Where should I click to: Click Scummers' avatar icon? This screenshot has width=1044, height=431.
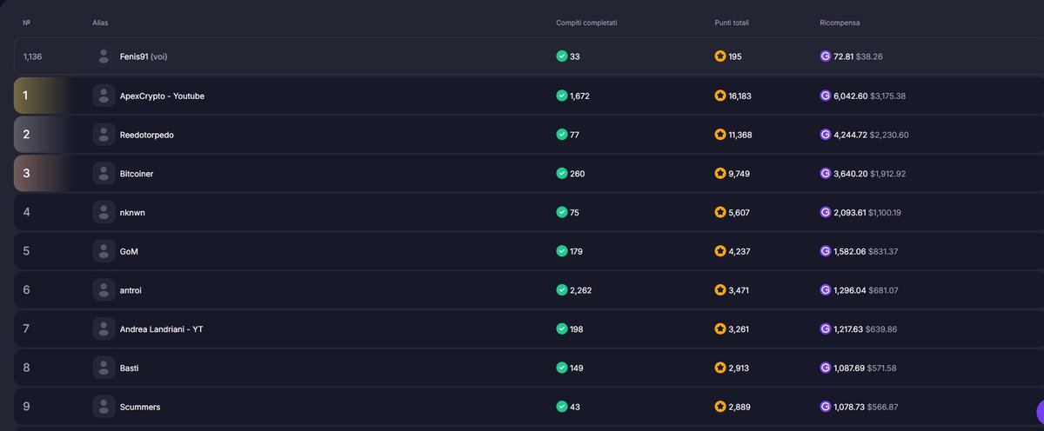tap(104, 407)
